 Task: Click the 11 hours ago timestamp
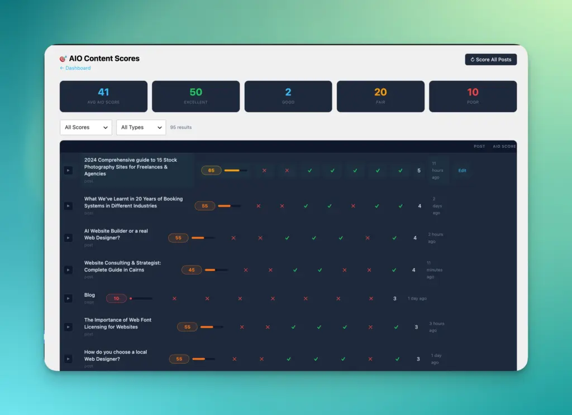coord(437,171)
